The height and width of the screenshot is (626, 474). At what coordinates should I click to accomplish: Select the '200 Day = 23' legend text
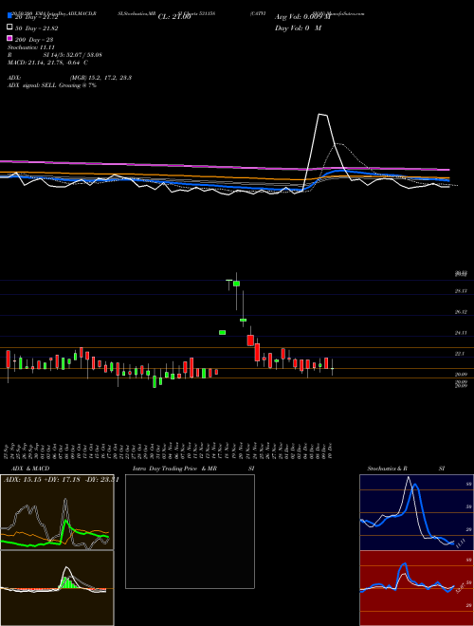click(34, 40)
